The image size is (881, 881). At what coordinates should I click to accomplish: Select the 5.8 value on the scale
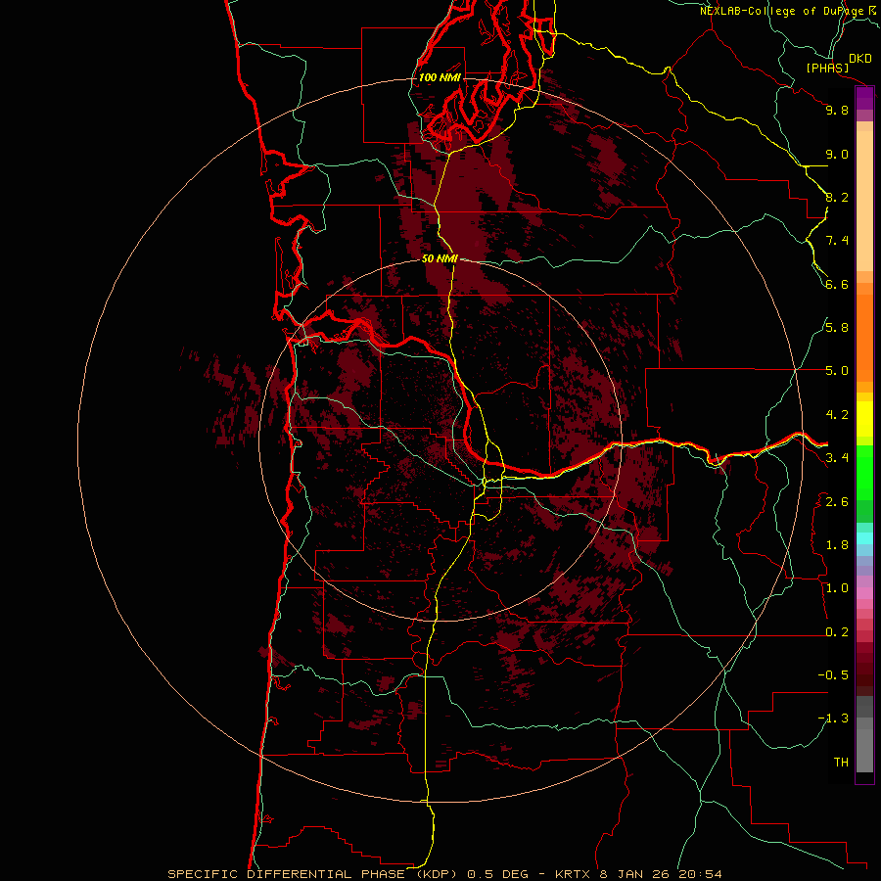(x=837, y=328)
